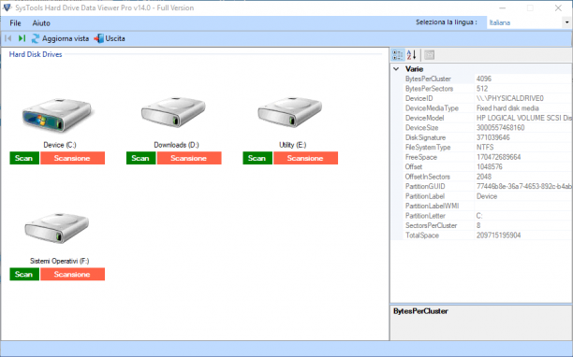The image size is (573, 357).
Task: Click the value \\.\PHYSICALDRIVE0
Action: click(x=510, y=98)
